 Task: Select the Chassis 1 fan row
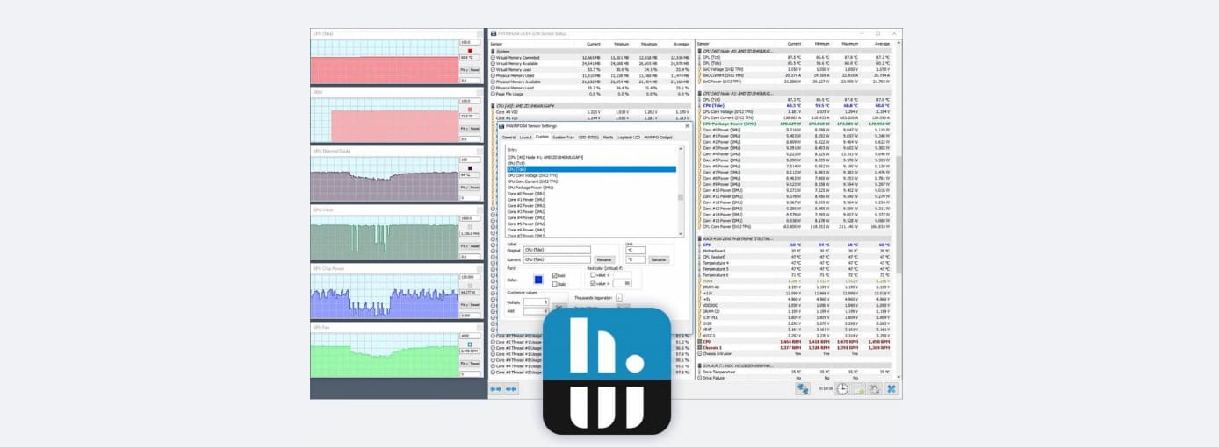pyautogui.click(x=796, y=347)
